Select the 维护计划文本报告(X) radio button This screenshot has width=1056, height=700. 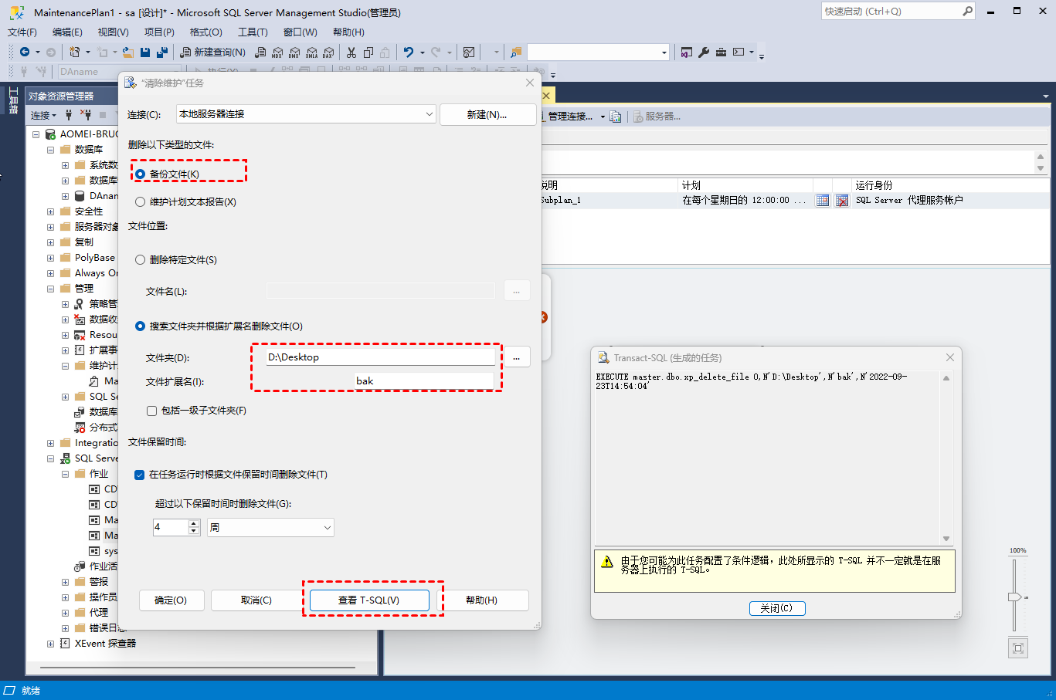point(140,201)
